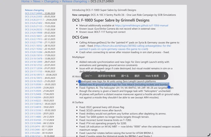Tap the start text-selection handle
211x137 pixels.
click(79, 81)
